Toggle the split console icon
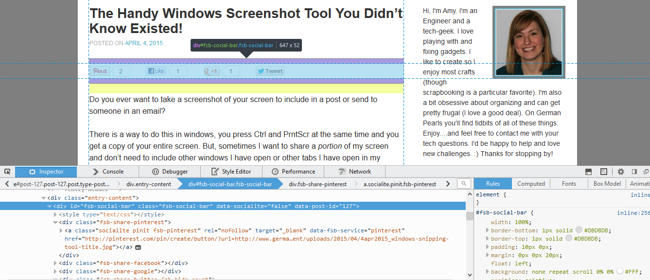The height and width of the screenshot is (280, 650). coord(588,172)
